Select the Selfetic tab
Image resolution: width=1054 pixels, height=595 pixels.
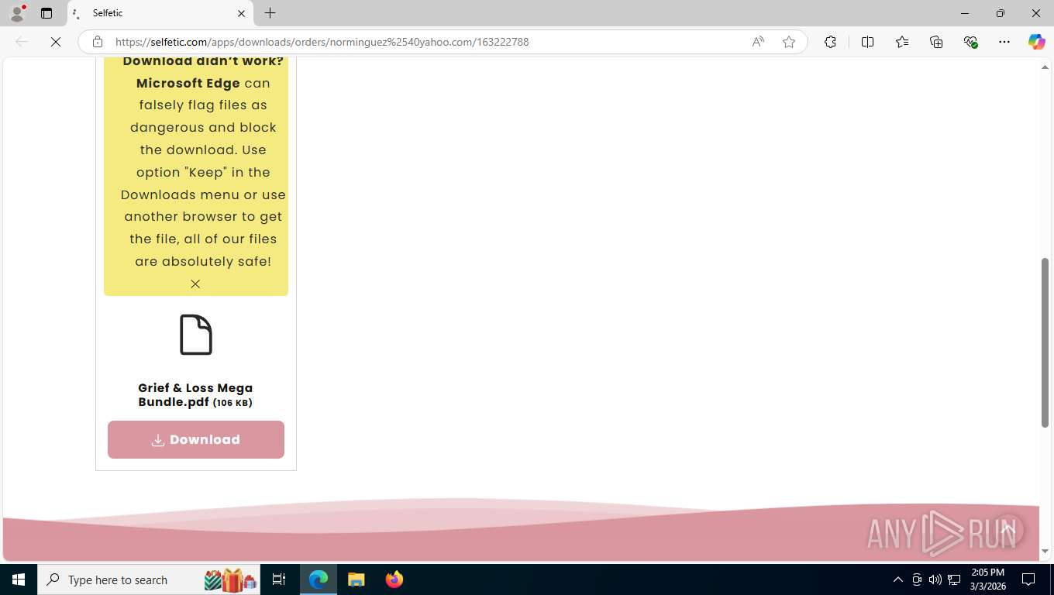tap(160, 13)
